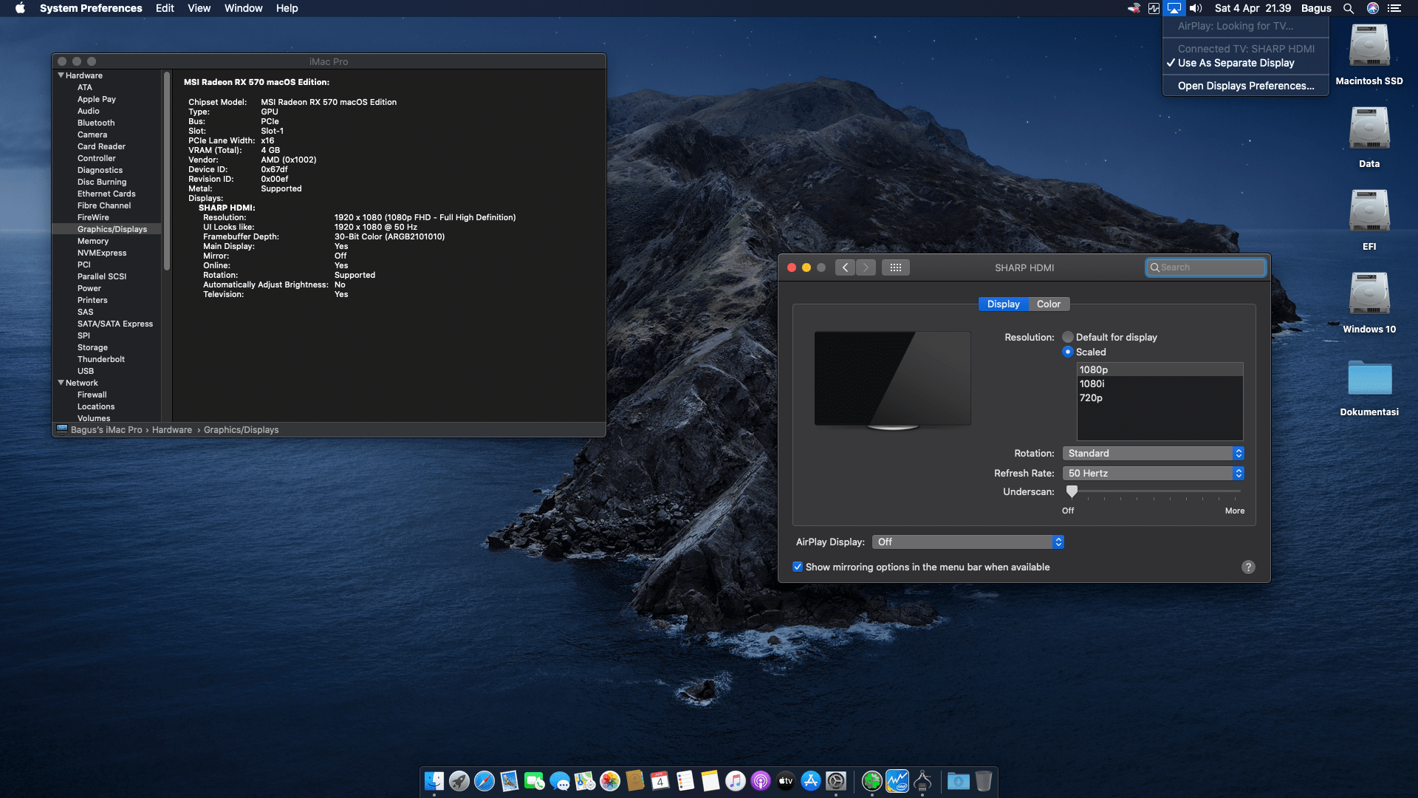This screenshot has height=798, width=1418.
Task: Select the Scaled resolution radio button
Action: click(1068, 352)
